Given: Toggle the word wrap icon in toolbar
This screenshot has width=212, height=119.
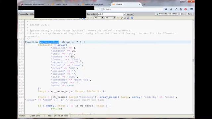Looking at the screenshot, I should click(x=128, y=18).
